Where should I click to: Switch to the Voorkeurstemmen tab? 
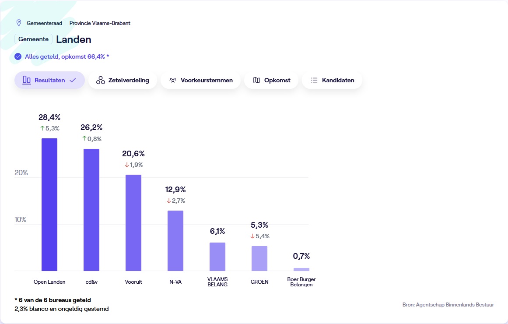pyautogui.click(x=200, y=80)
